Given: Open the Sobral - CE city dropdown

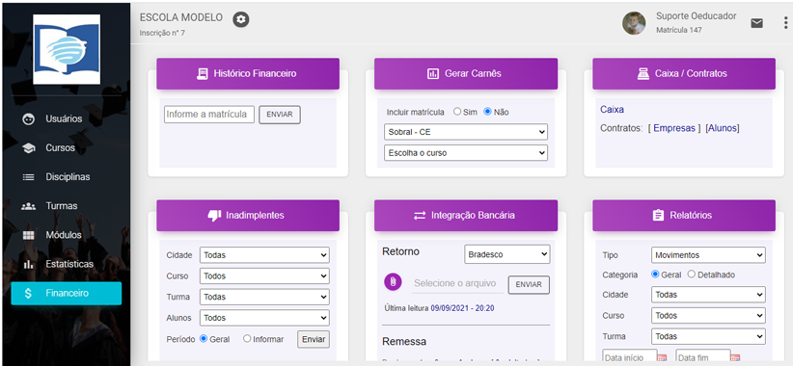Looking at the screenshot, I should click(x=466, y=132).
